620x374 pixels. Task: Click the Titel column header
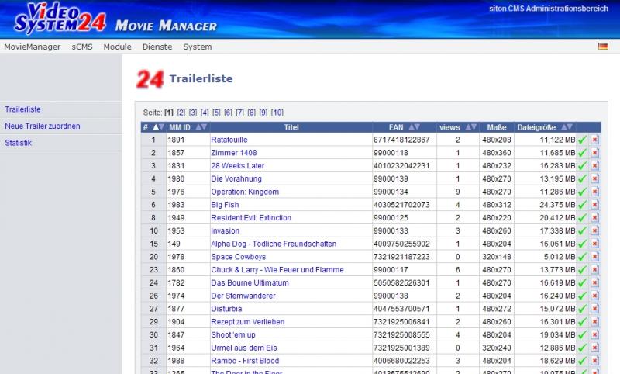click(291, 127)
